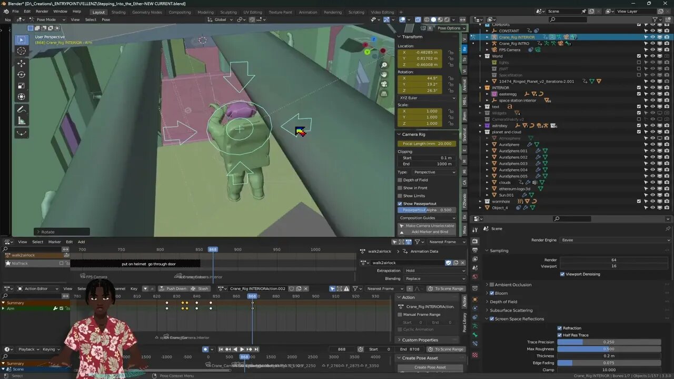The image size is (674, 379).
Task: Enable Show in Front checkbox
Action: 400,188
